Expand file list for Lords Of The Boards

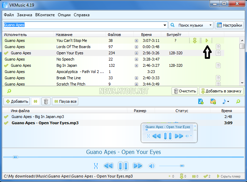point(136,47)
